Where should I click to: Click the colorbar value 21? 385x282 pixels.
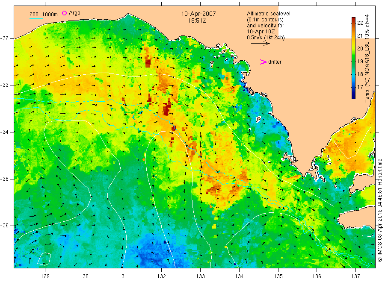360,35
